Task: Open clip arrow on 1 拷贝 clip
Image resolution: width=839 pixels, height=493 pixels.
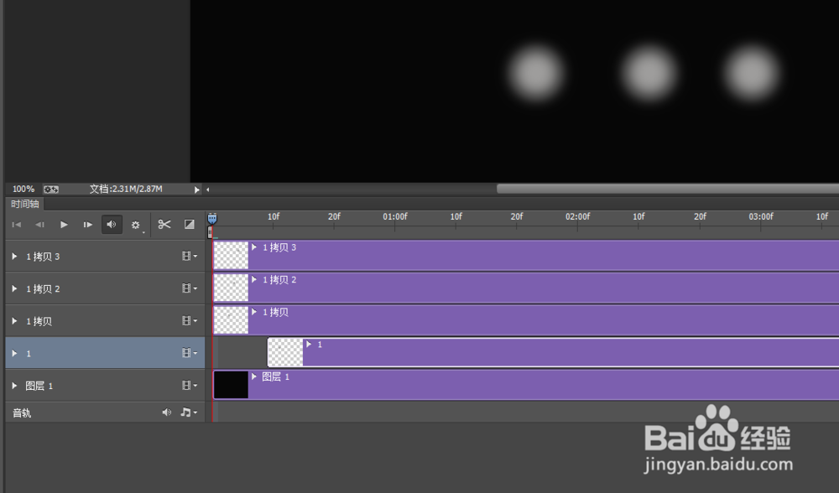Action: tap(254, 312)
